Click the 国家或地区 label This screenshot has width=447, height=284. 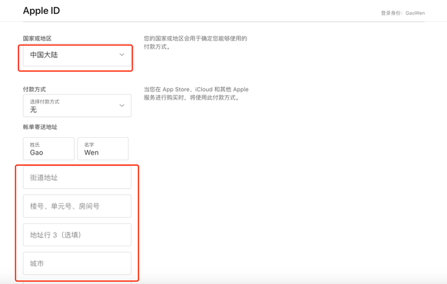[x=37, y=38]
